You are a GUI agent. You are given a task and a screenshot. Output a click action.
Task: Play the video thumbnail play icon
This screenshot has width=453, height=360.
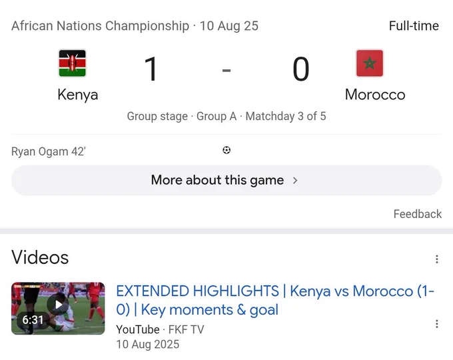point(58,305)
